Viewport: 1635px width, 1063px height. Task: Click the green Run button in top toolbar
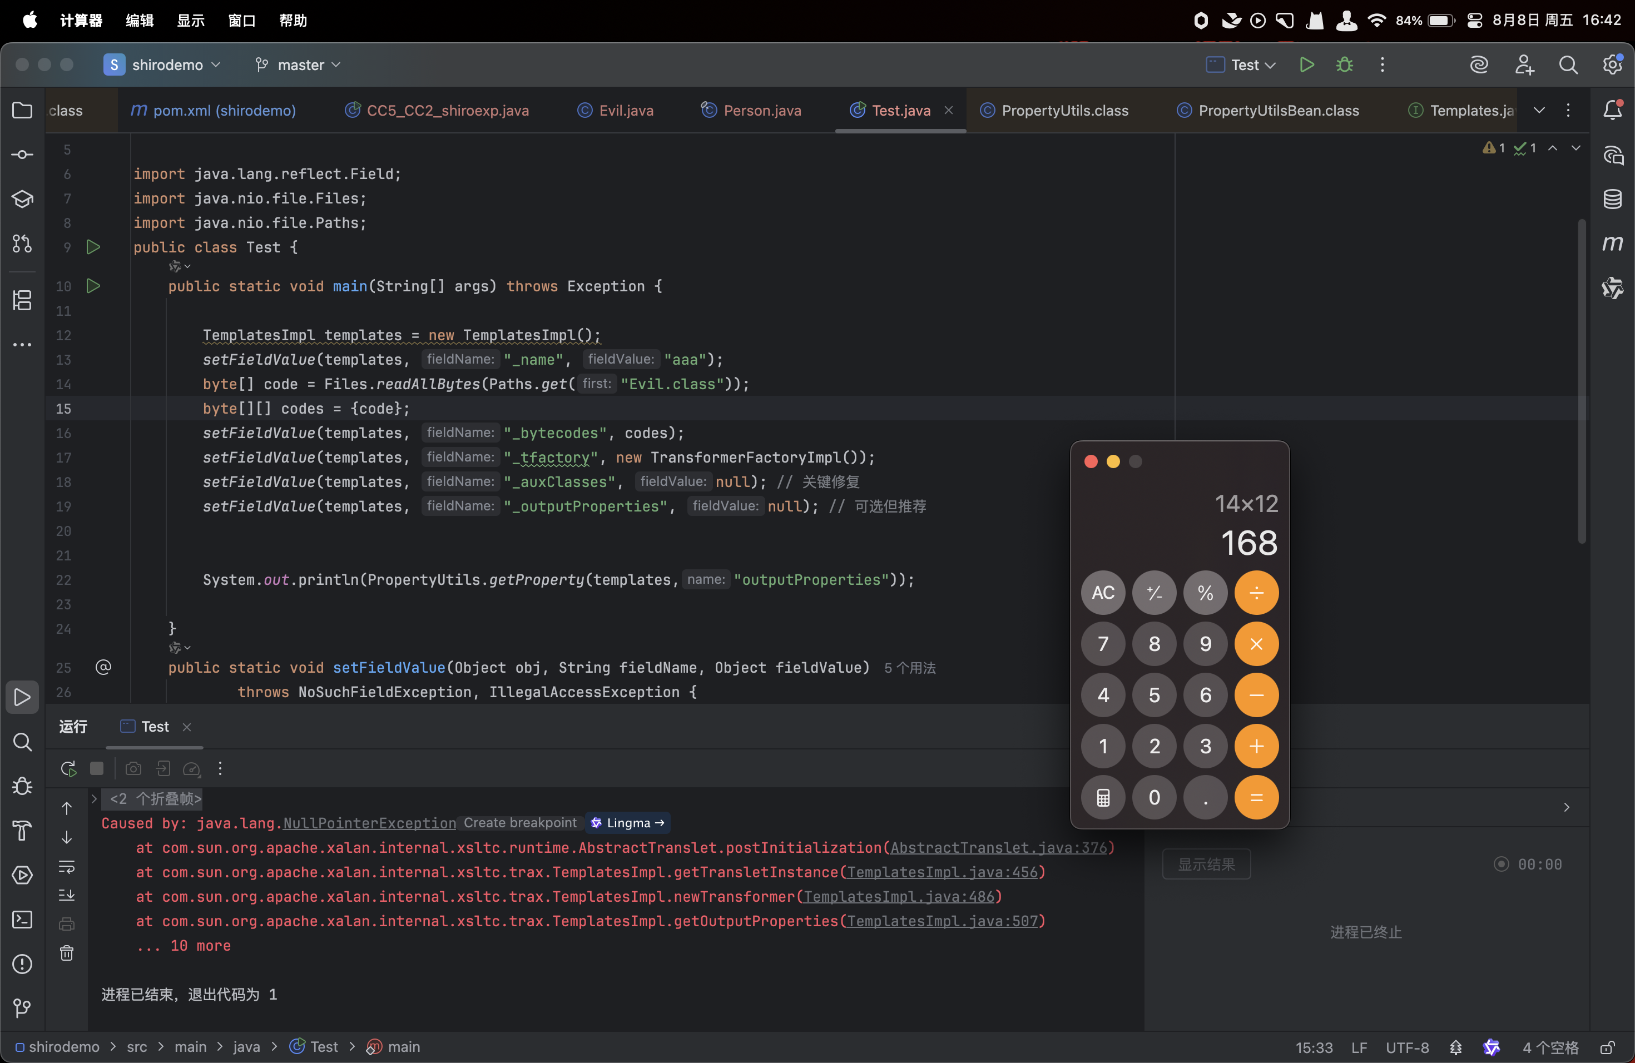[1306, 64]
